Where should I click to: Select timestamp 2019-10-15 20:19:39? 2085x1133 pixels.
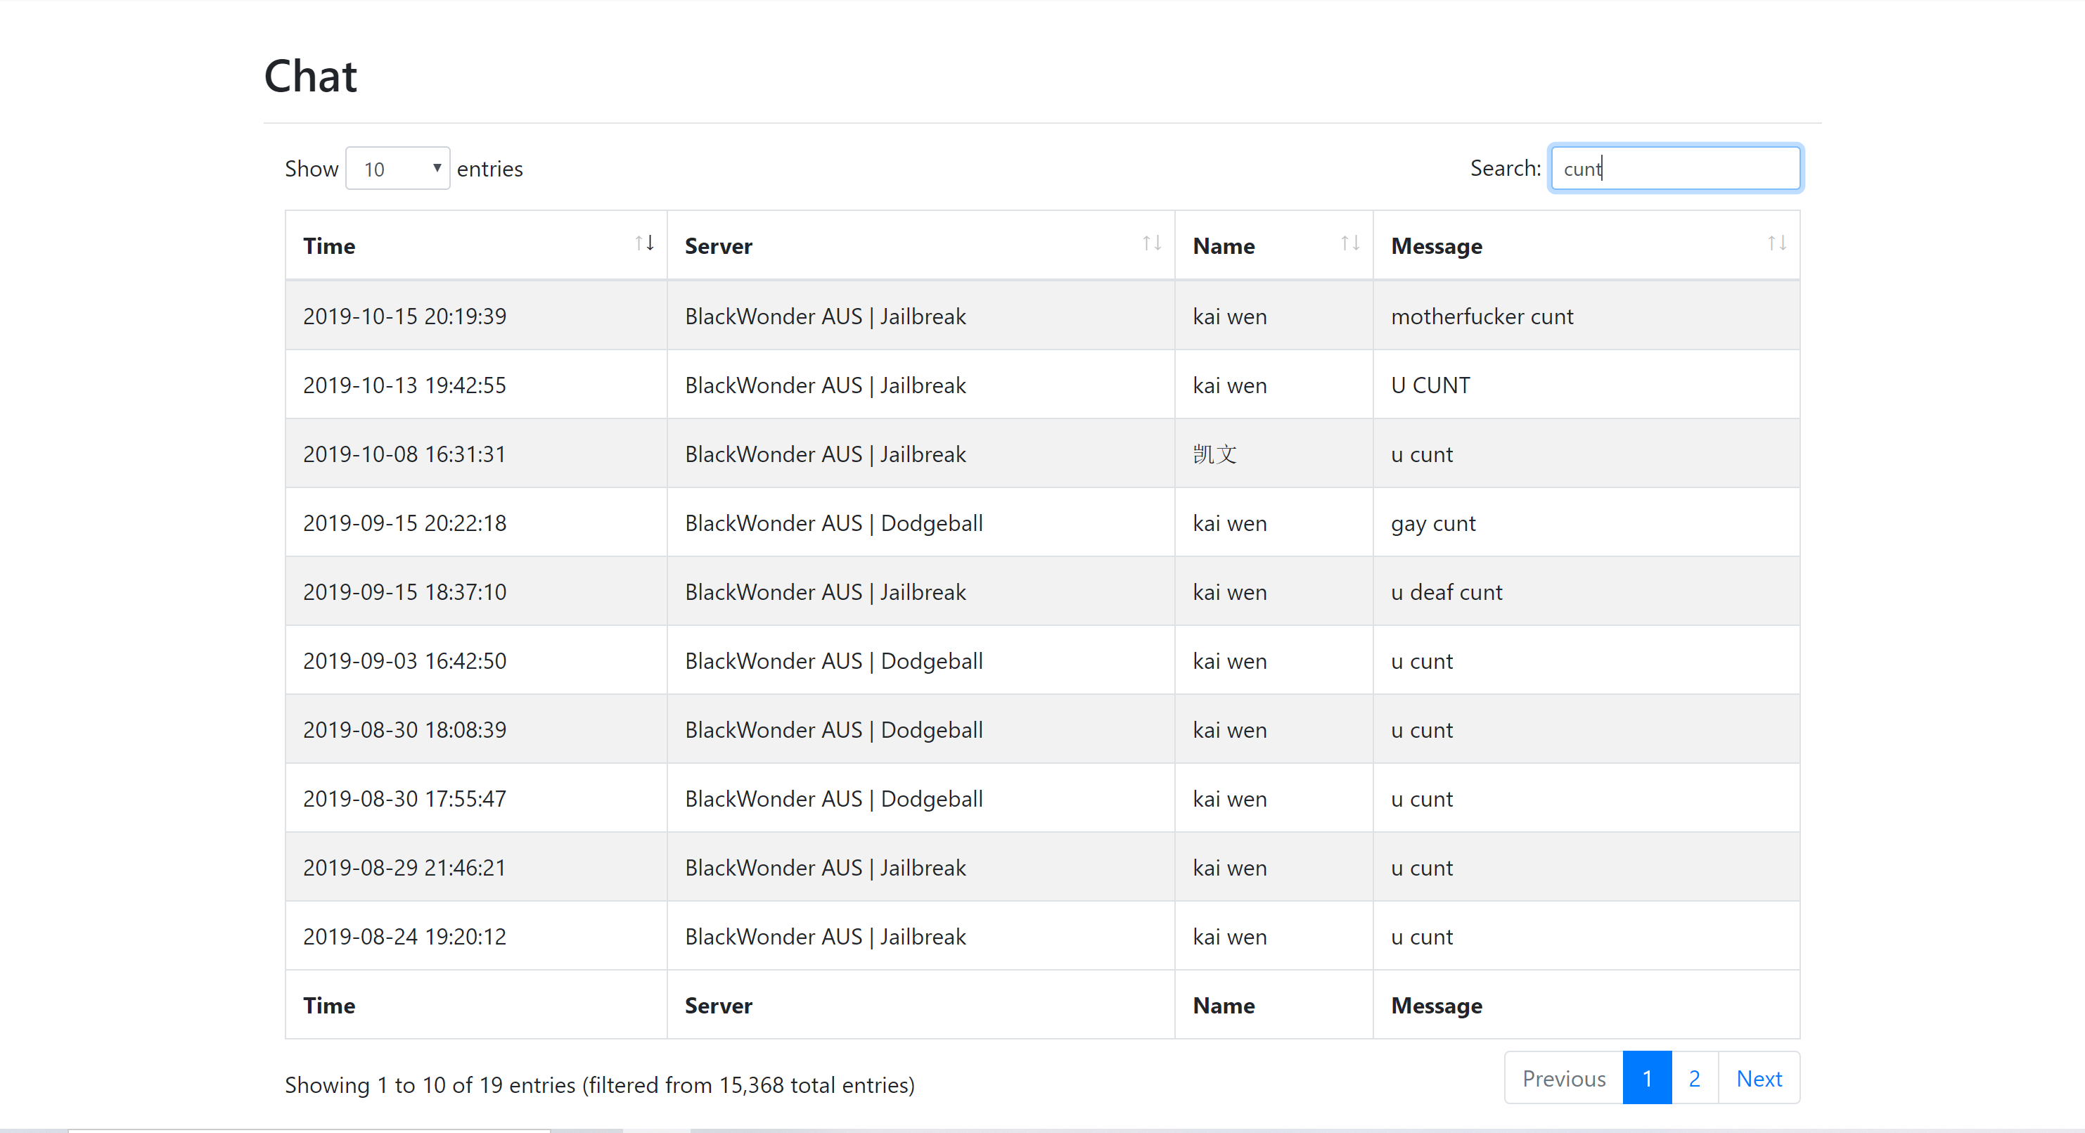pyautogui.click(x=405, y=316)
